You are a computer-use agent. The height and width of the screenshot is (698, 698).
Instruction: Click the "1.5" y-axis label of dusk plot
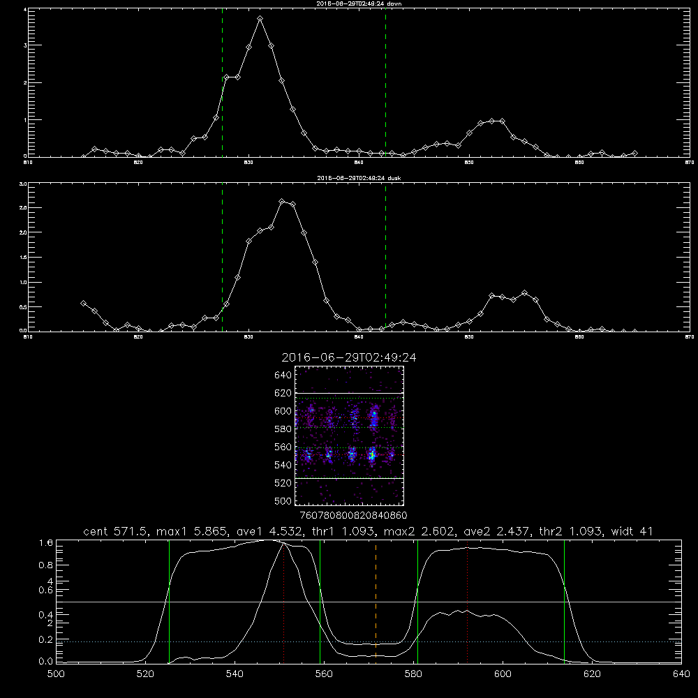click(24, 258)
